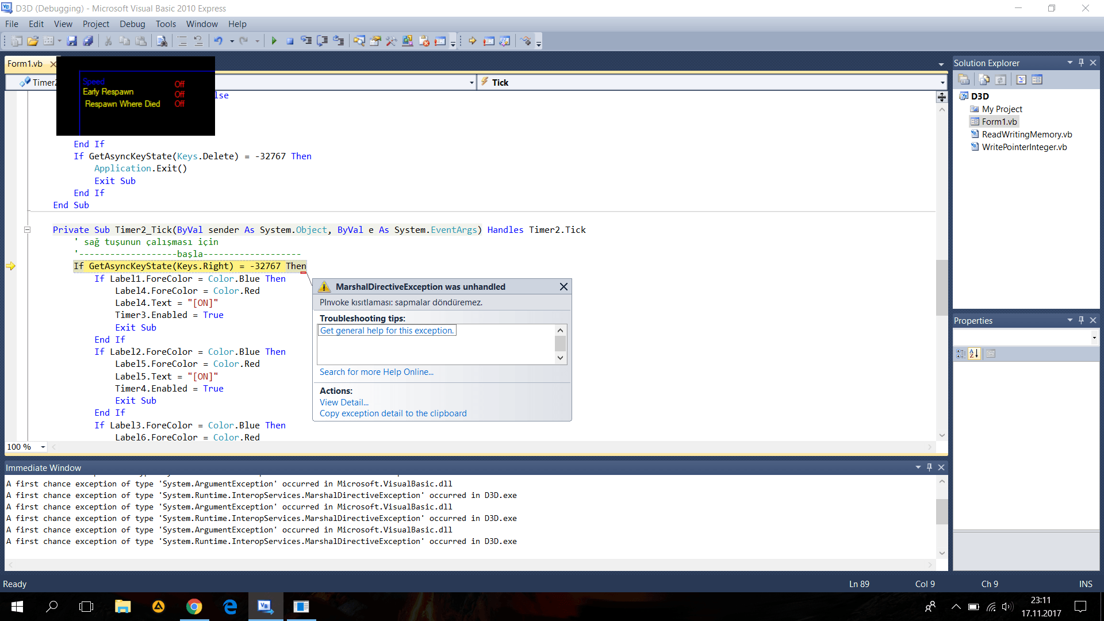Click the Step Into debug icon
Viewport: 1104px width, 621px height.
(306, 41)
